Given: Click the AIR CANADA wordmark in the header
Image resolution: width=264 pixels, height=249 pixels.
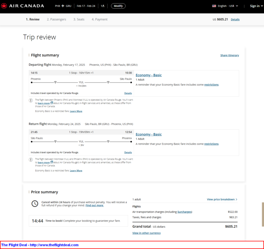Looking at the screenshot, I should [26, 6].
